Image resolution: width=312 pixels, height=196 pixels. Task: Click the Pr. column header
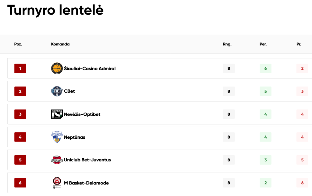299,44
